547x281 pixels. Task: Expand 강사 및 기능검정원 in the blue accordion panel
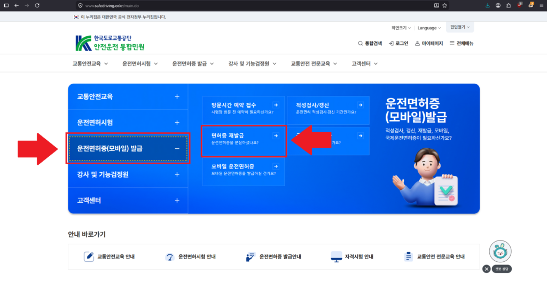click(x=128, y=174)
